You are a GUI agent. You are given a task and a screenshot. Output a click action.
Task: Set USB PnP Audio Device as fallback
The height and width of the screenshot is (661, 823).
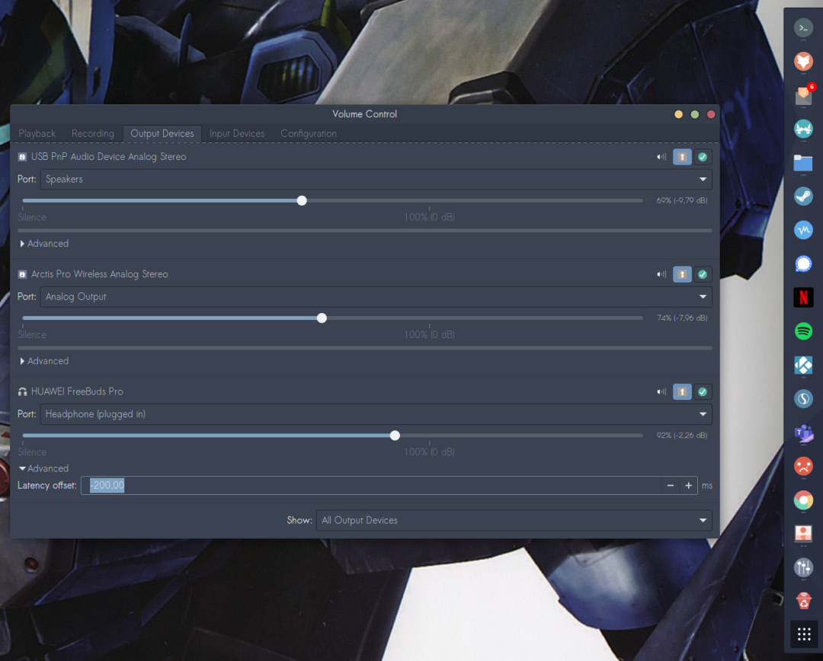(703, 157)
